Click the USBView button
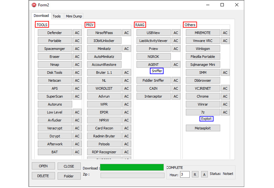 click(x=153, y=33)
